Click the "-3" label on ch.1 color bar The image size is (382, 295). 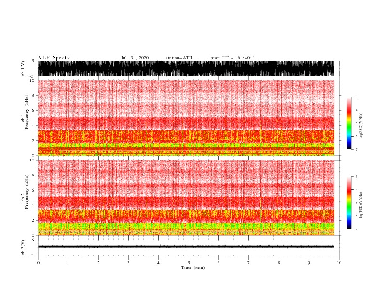tap(356, 97)
